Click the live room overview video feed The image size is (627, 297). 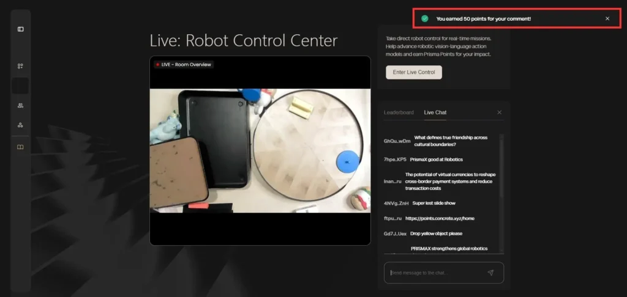[260, 150]
